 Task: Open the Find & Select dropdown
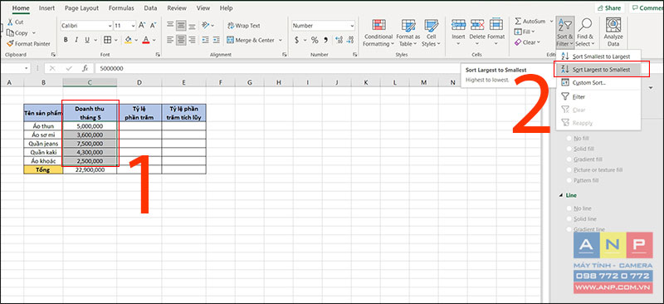tap(585, 32)
